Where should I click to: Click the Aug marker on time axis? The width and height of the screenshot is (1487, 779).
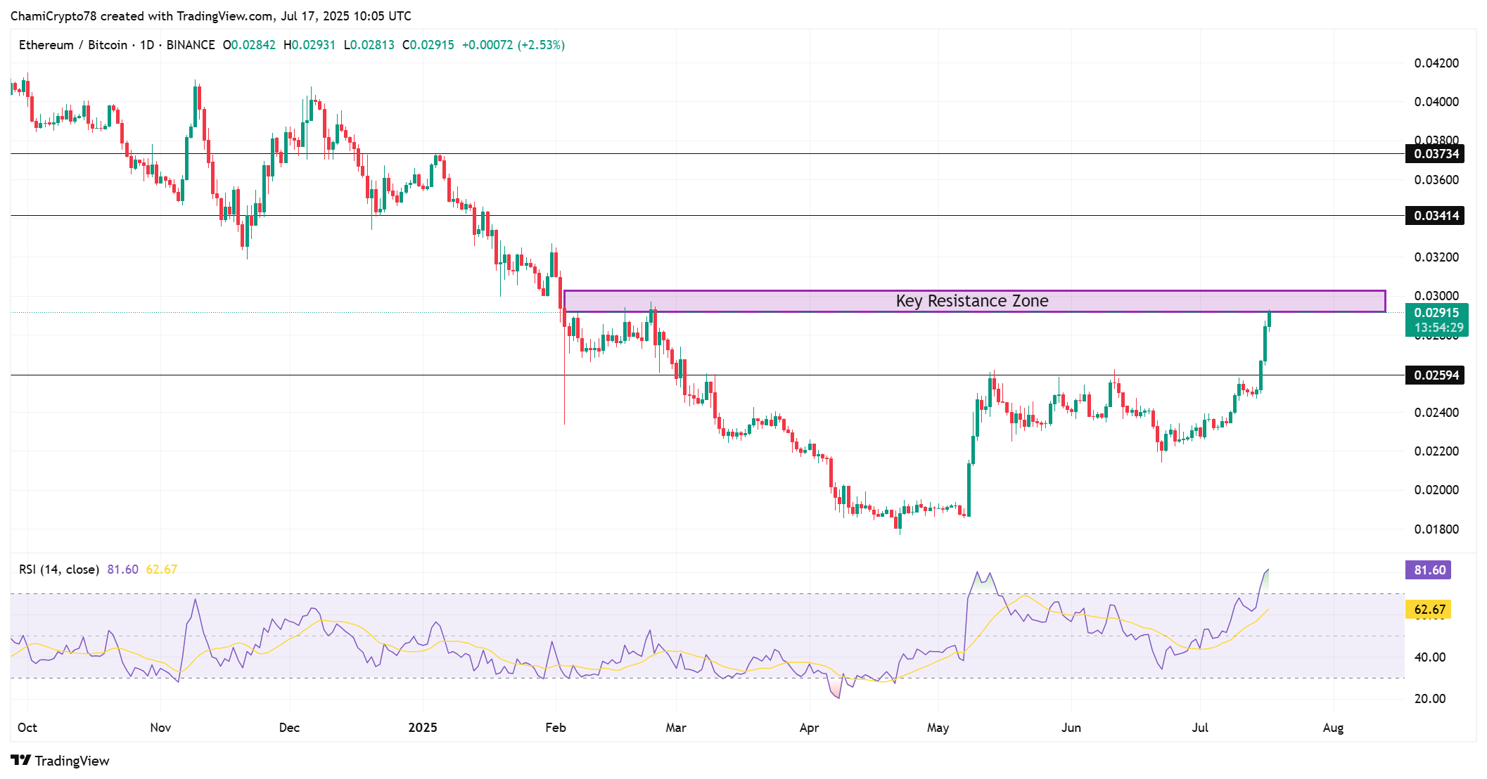(1333, 728)
